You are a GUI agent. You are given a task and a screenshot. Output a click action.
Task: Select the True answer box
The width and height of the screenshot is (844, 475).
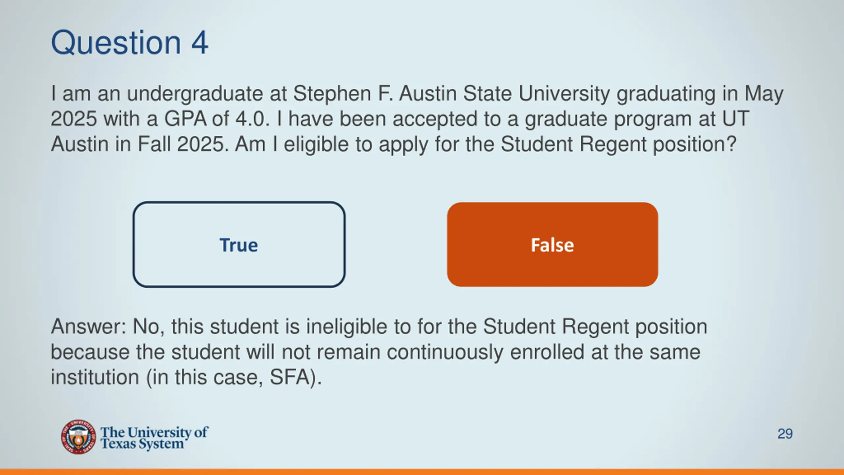pyautogui.click(x=239, y=244)
